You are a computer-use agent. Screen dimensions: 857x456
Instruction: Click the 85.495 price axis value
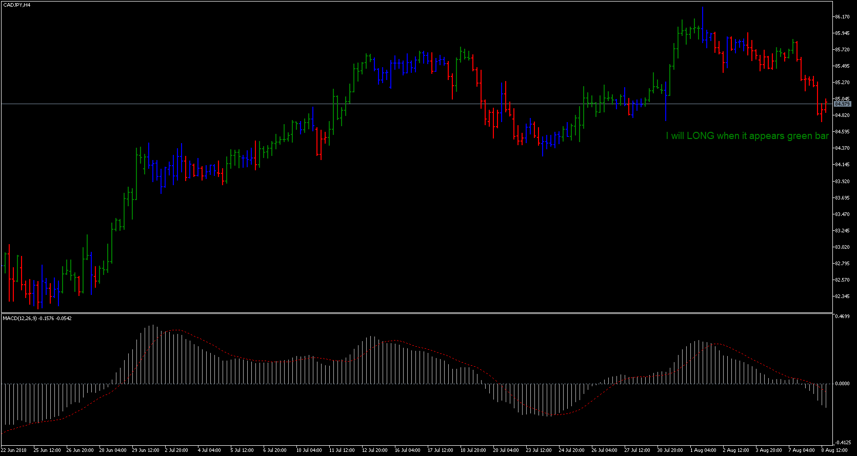coord(842,66)
